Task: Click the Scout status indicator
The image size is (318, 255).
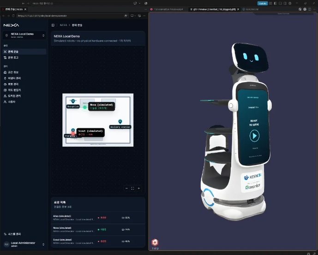Action: tap(102, 241)
